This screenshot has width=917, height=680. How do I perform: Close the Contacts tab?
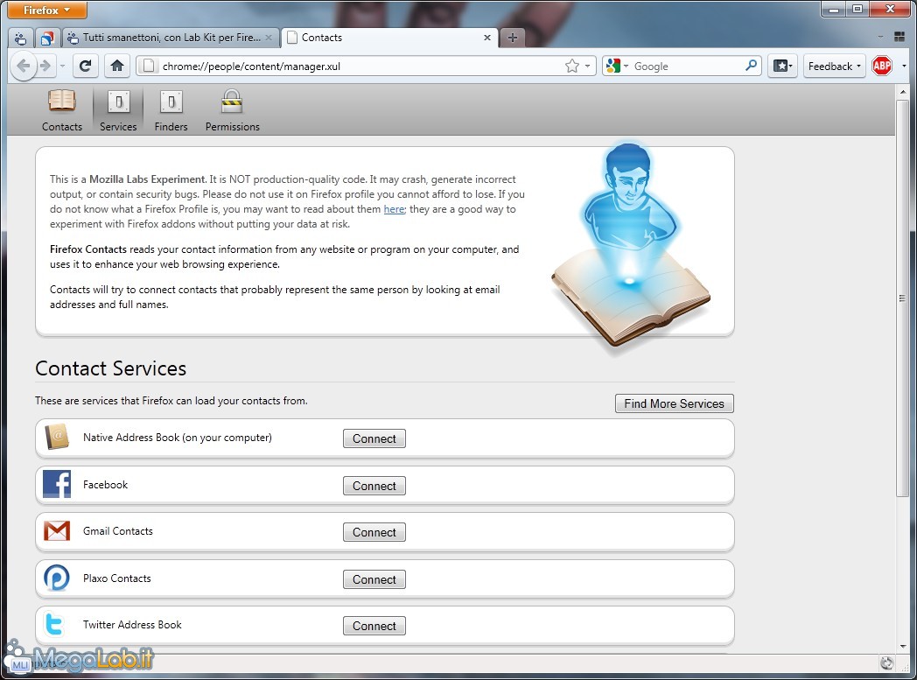(x=487, y=38)
